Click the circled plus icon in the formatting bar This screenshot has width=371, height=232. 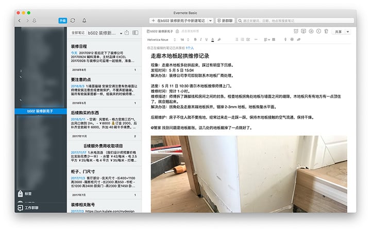tap(292, 40)
